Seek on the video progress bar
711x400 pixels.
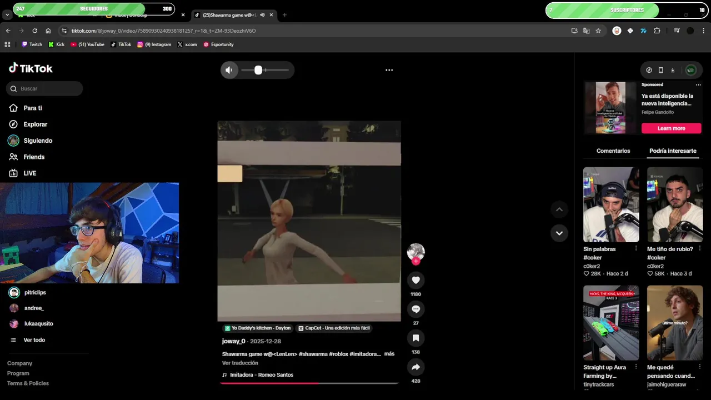pos(309,383)
